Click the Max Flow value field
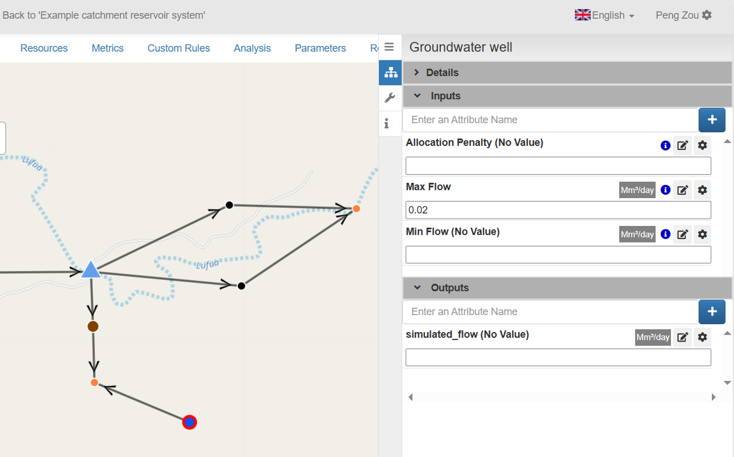 coord(558,210)
